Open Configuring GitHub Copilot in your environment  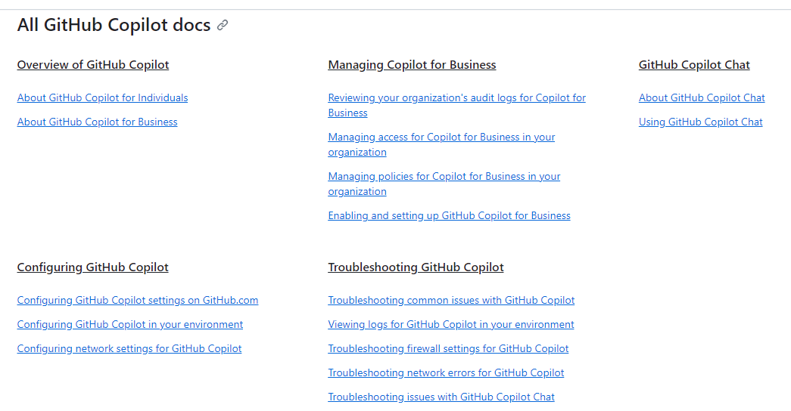[130, 324]
